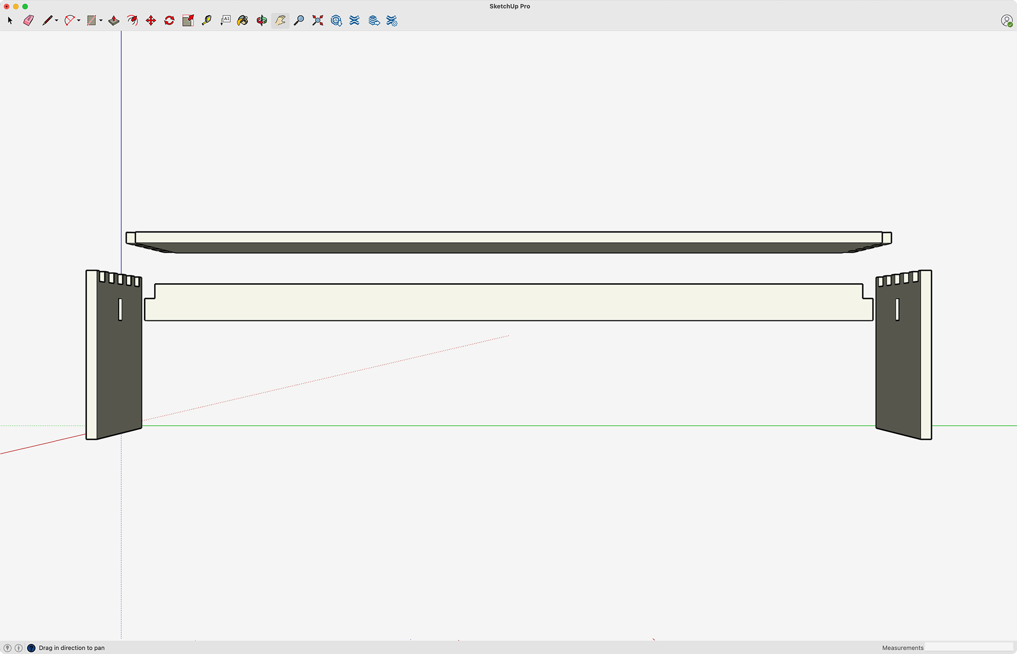Expand the Arc tool dropdown
Screen dimensions: 1017x654
(79, 21)
